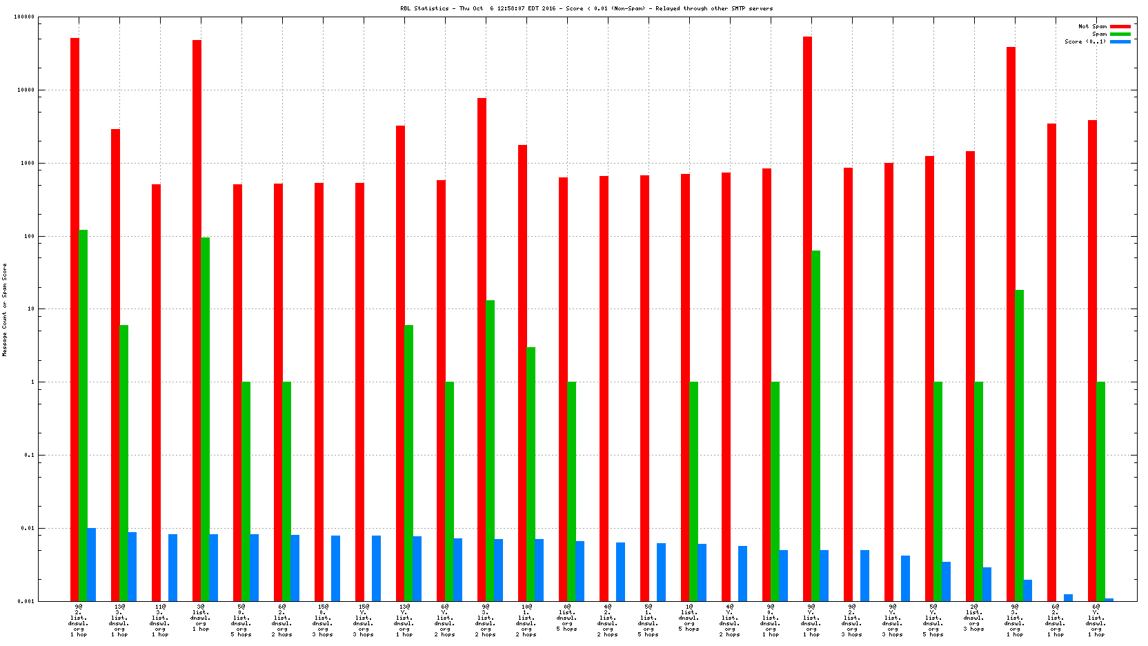The image size is (1148, 646).
Task: Click the green bar for '9@ Y. 1 hop'
Action: pos(816,424)
